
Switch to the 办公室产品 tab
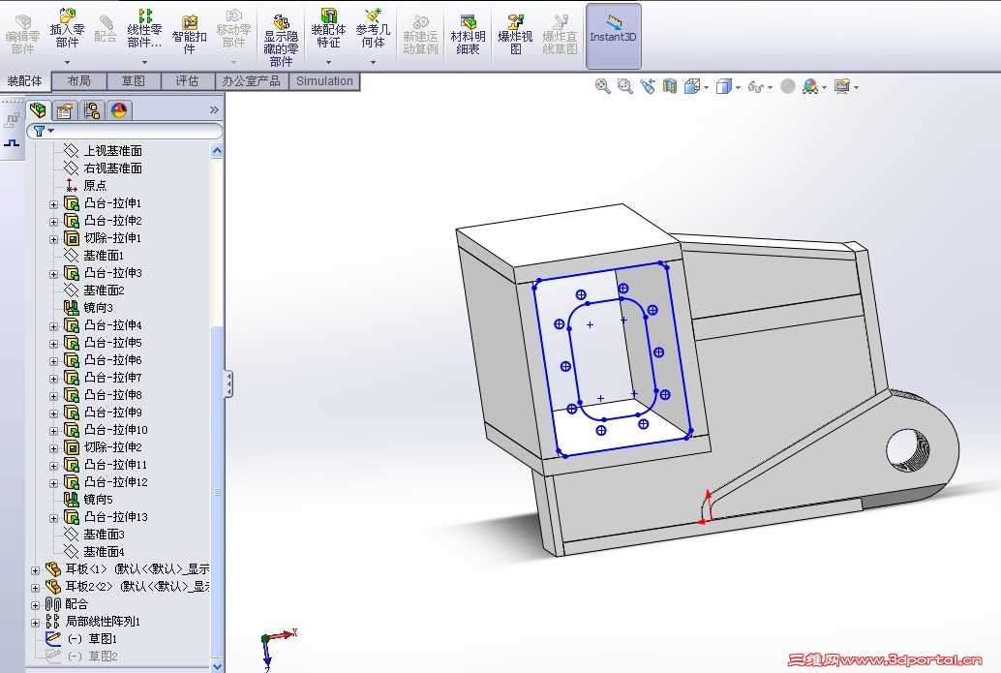(x=251, y=81)
